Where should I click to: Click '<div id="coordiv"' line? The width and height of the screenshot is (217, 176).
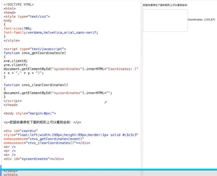click(x=21, y=131)
